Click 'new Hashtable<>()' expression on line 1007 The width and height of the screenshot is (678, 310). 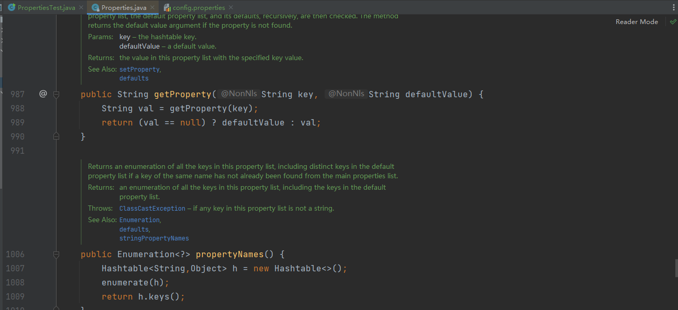click(x=298, y=269)
